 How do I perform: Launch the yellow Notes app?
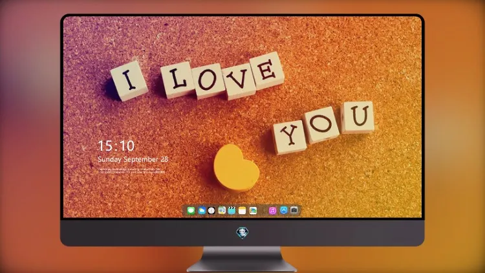(x=242, y=210)
